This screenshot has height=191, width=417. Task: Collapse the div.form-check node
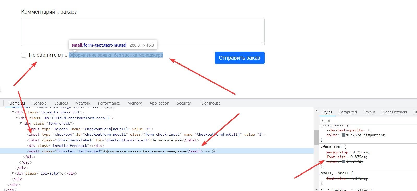pyautogui.click(x=21, y=123)
